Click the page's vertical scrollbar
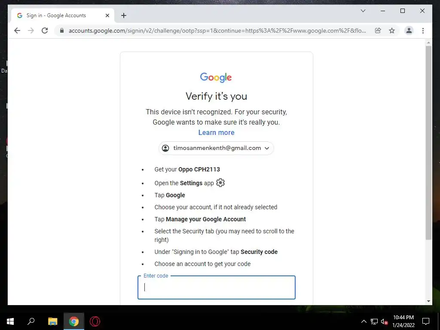The image size is (440, 330). point(428,143)
